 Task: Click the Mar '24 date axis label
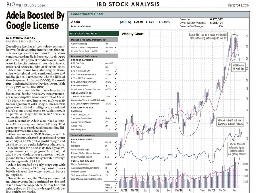[x=134, y=190]
